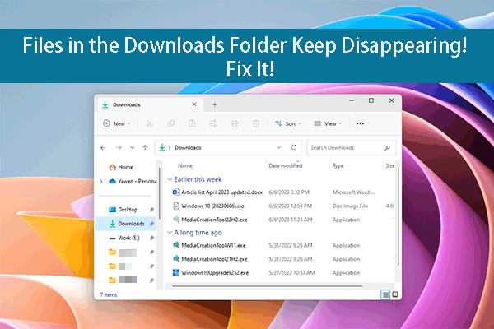
Task: Go up one folder level
Action: (145, 148)
